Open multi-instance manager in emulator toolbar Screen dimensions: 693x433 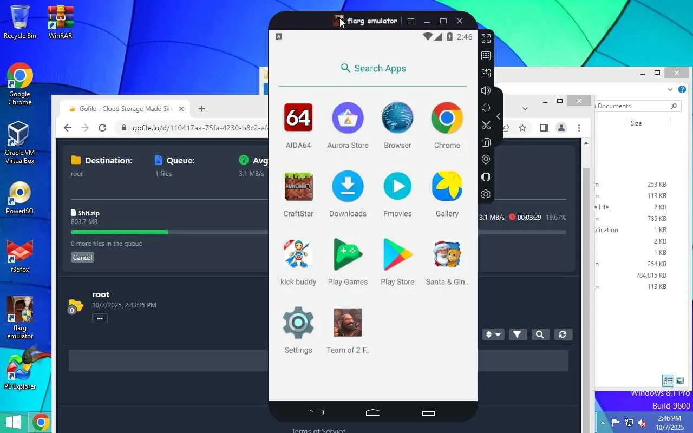(486, 142)
